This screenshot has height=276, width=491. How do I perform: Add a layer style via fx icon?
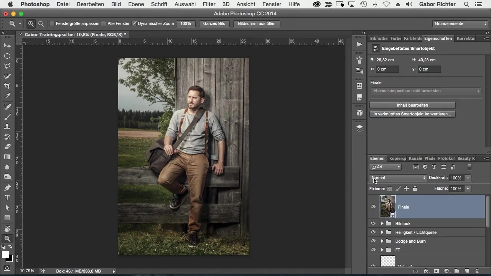(x=426, y=271)
